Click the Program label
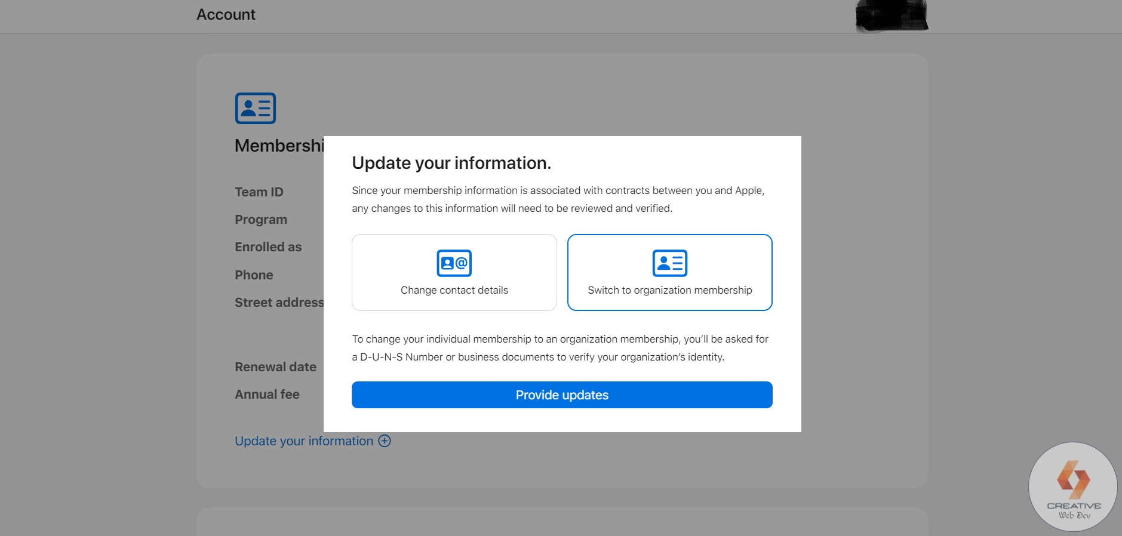Viewport: 1122px width, 536px height. (261, 220)
